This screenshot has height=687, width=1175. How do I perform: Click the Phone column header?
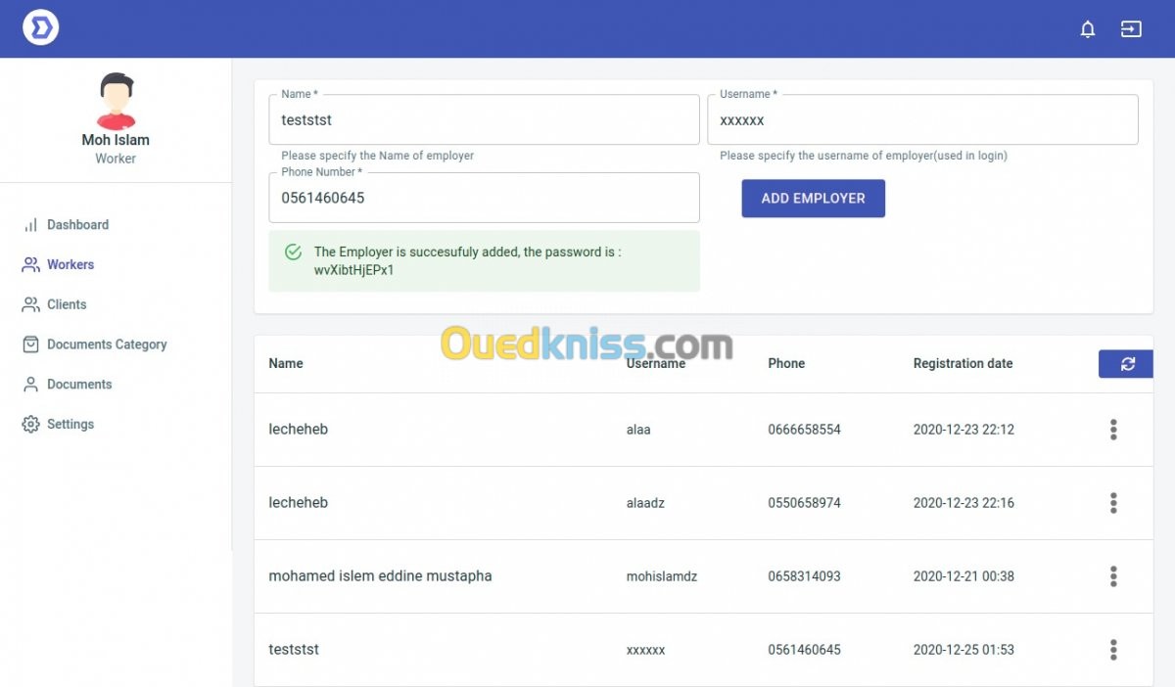[x=786, y=364]
